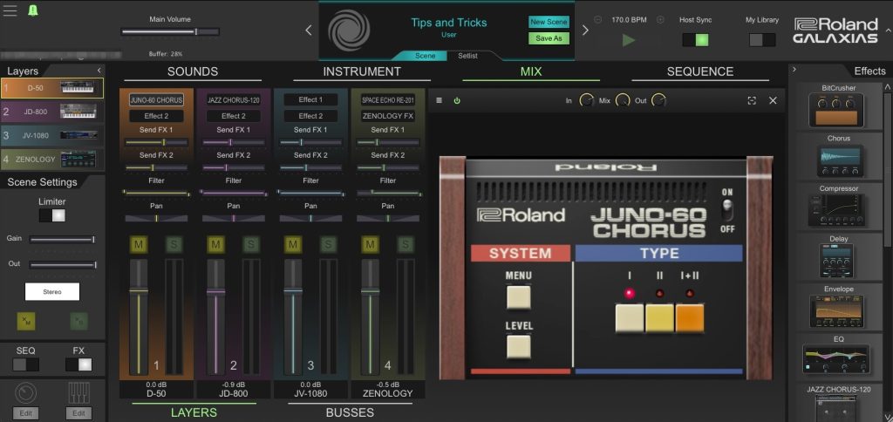
Task: Select the Envelope effect thumbnail
Action: [836, 311]
